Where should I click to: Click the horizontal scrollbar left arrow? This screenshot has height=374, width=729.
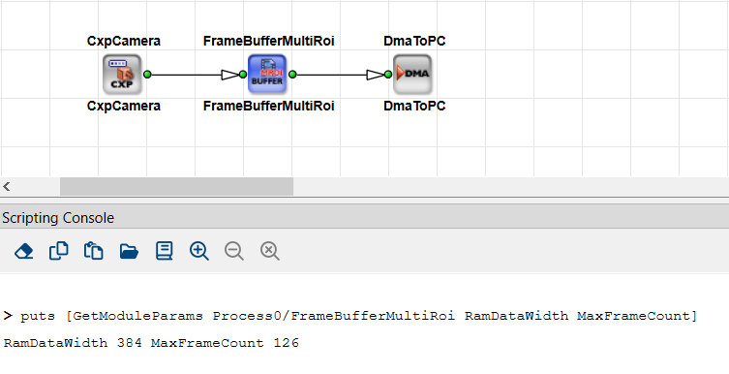(7, 187)
